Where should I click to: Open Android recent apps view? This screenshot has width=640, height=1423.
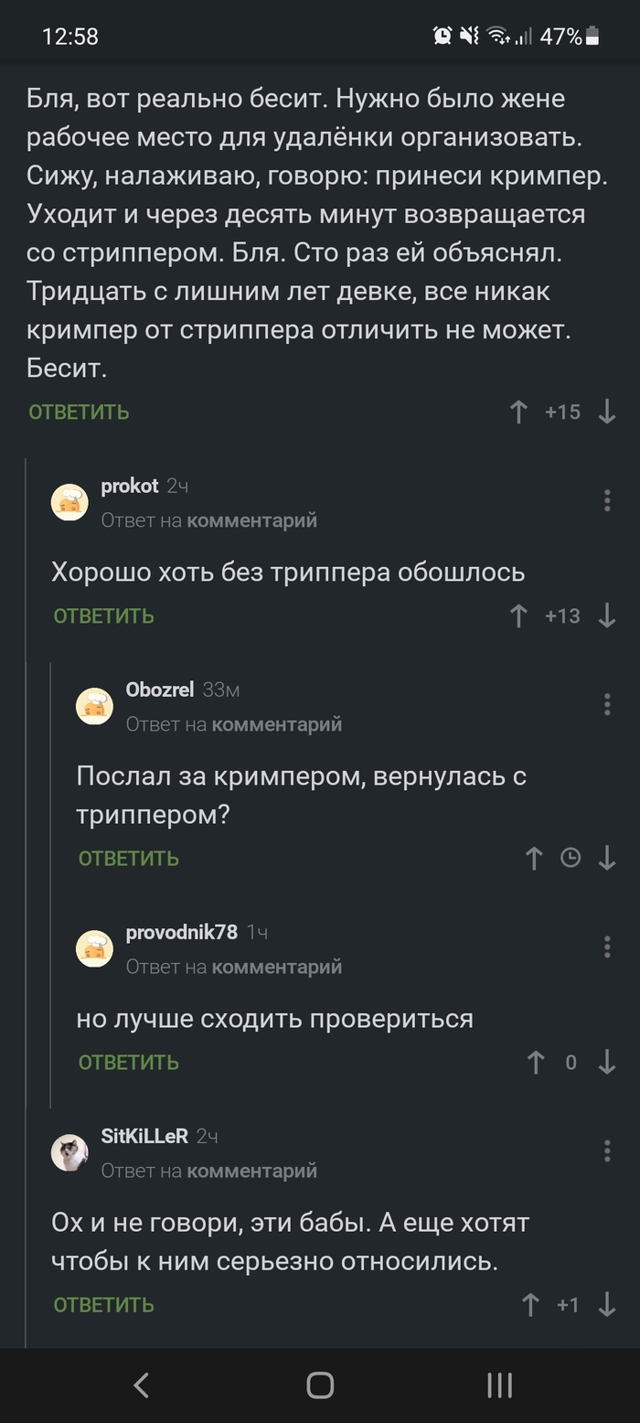tap(498, 1385)
